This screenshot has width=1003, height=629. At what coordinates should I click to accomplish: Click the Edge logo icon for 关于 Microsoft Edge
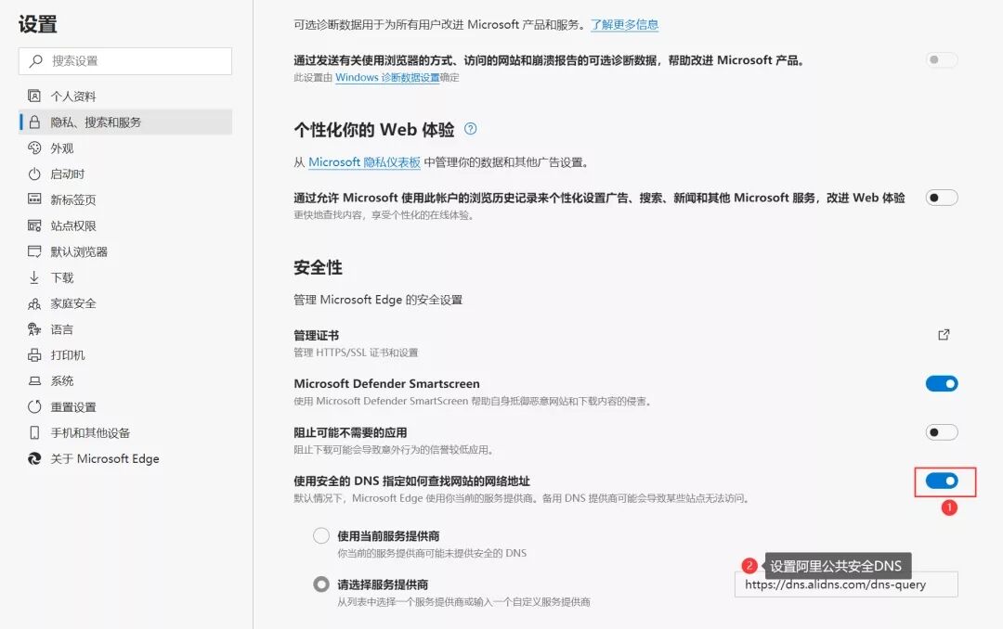coord(34,458)
